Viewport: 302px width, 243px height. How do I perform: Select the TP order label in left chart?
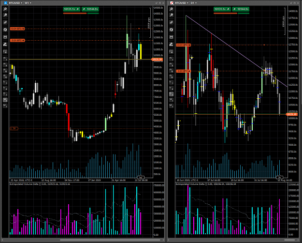coord(14,128)
